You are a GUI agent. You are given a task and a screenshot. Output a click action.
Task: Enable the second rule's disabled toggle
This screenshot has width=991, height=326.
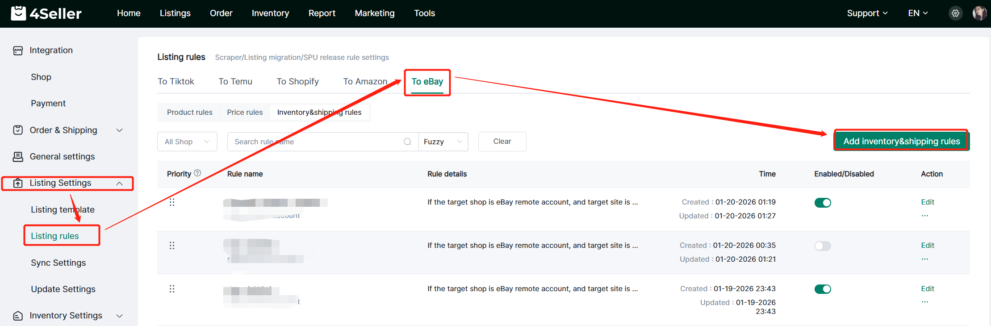click(x=823, y=246)
